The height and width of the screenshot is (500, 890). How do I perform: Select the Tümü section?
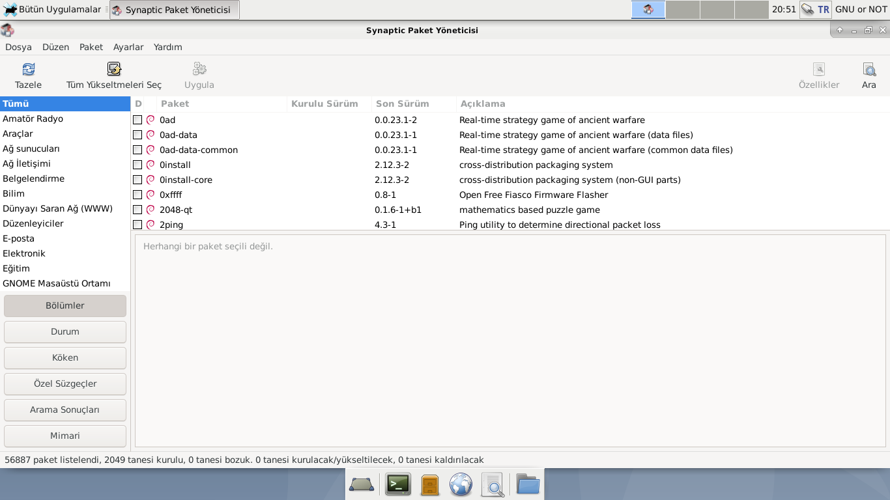click(65, 104)
